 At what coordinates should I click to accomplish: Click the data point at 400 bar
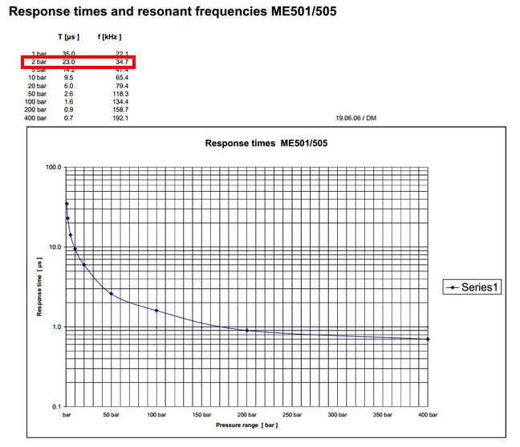[427, 339]
